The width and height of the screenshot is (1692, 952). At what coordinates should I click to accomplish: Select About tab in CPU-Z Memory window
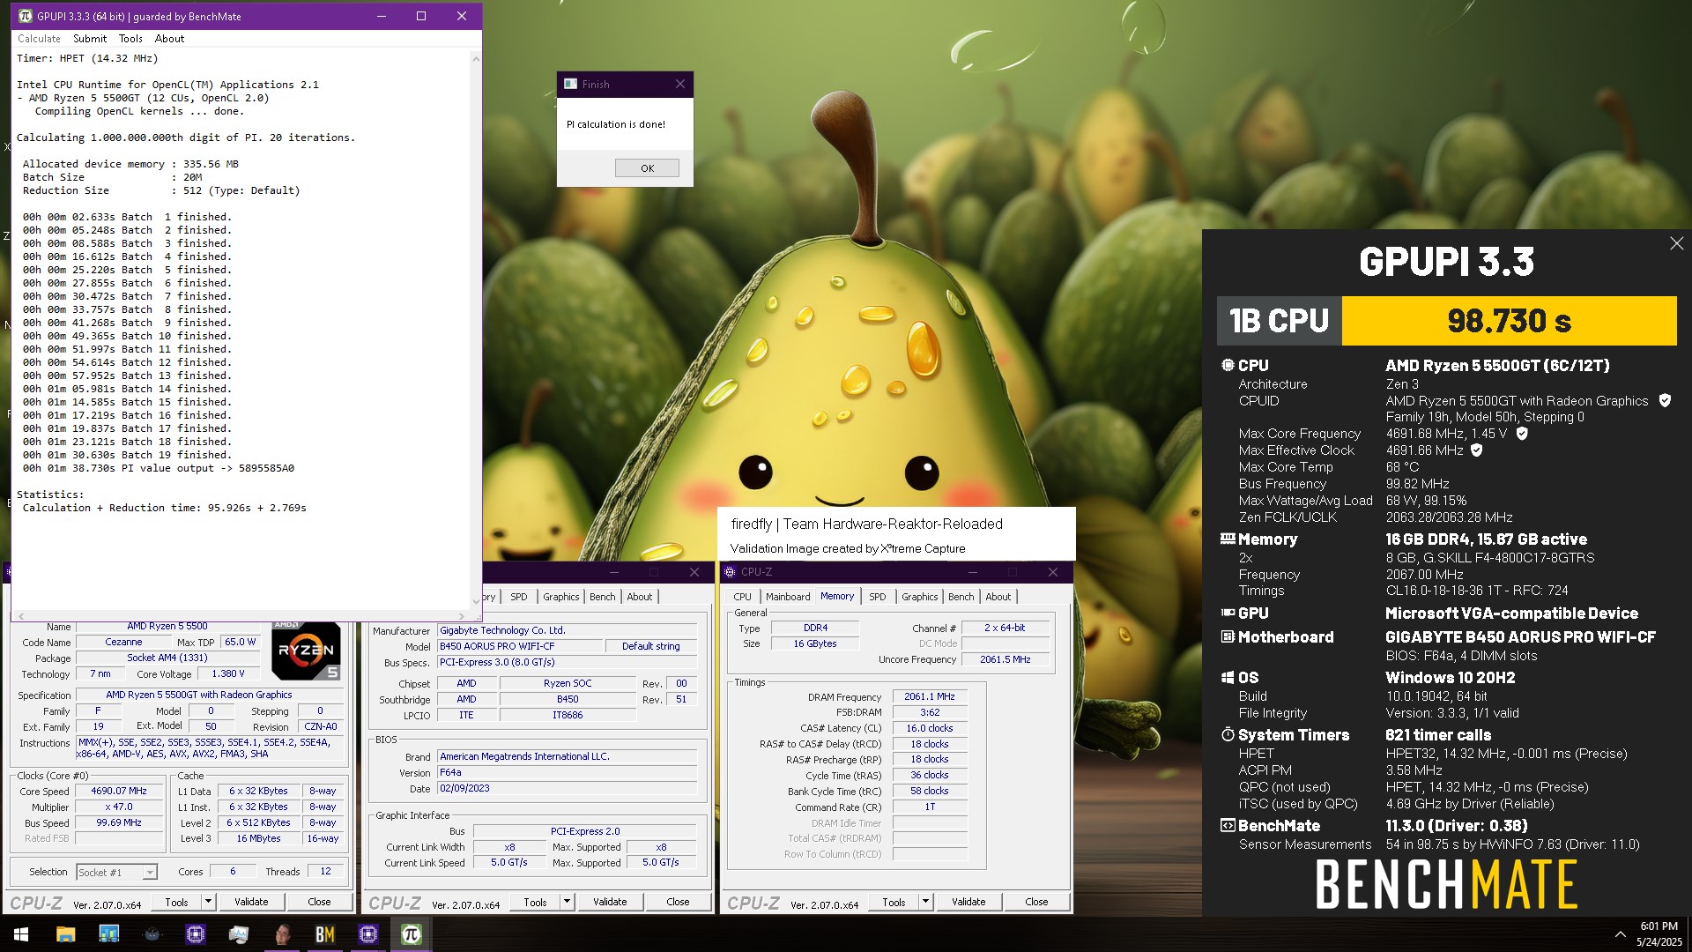(998, 597)
